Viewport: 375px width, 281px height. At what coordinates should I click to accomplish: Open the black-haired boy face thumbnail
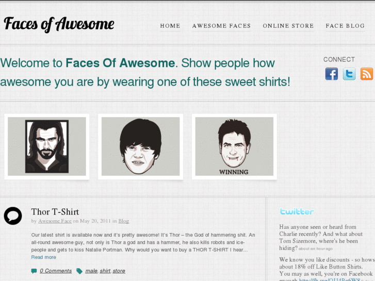click(141, 146)
